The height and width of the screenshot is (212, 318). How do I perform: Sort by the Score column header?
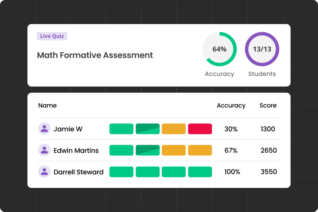point(268,105)
